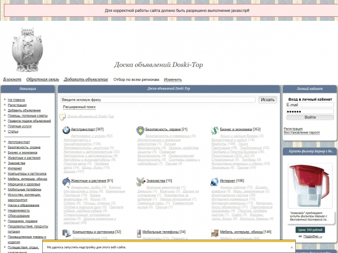Click the BMW icon next to Автотранспорт
The image size is (338, 253).
pos(66,130)
